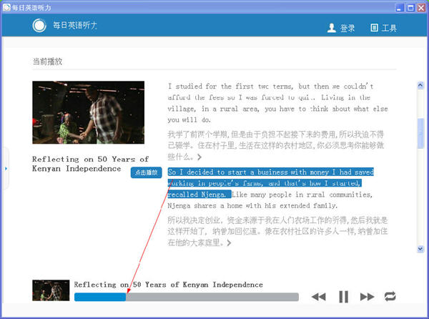This screenshot has height=319, width=429.
Task: Open the 登录 login user icon
Action: (x=332, y=28)
